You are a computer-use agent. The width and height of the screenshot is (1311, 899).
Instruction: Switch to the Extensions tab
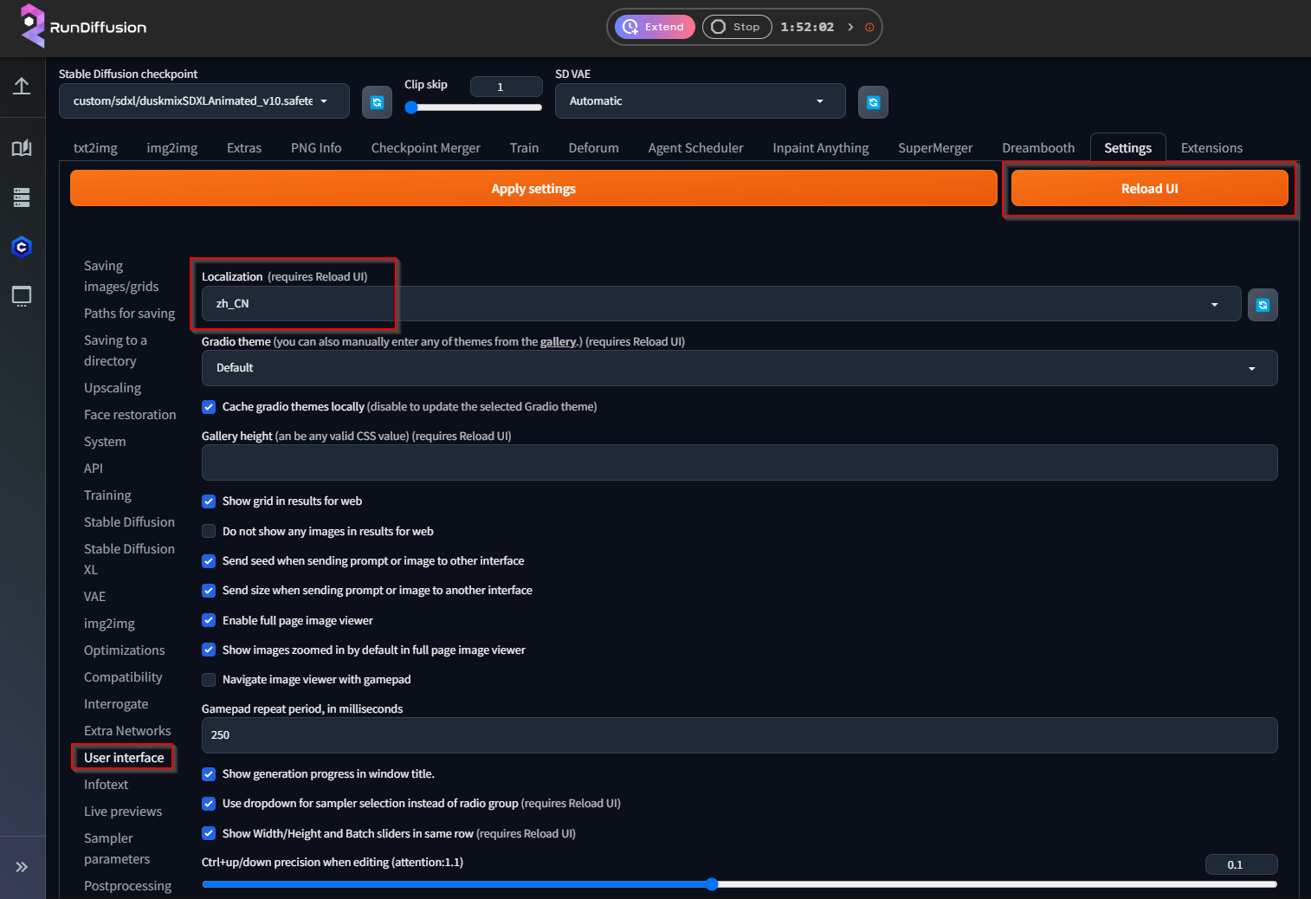click(1211, 147)
